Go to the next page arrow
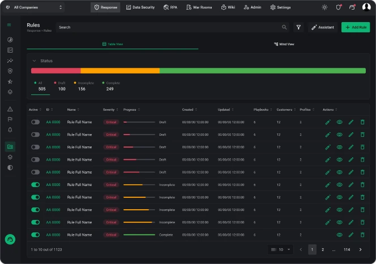Viewport: 376px width, 264px height. tap(360, 250)
